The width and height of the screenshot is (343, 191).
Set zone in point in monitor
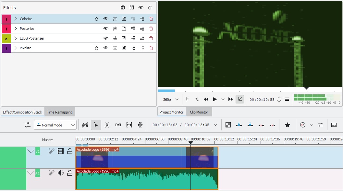(x=188, y=100)
